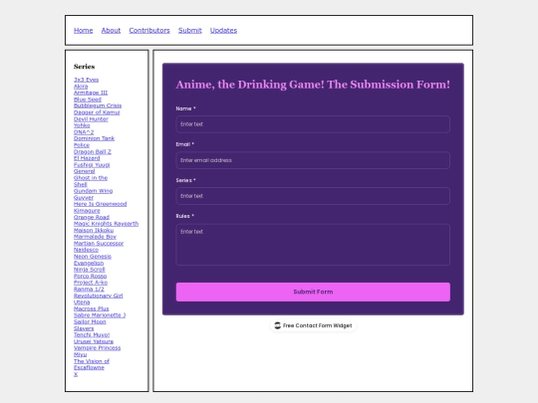Open the Armitage III series link

91,93
